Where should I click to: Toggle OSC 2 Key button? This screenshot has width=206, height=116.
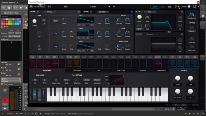(56, 34)
